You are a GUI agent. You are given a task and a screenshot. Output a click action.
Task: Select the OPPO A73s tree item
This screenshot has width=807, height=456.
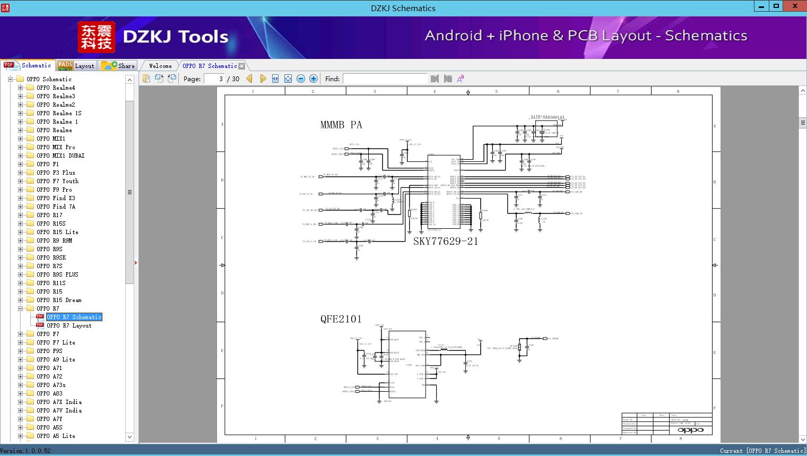point(51,385)
